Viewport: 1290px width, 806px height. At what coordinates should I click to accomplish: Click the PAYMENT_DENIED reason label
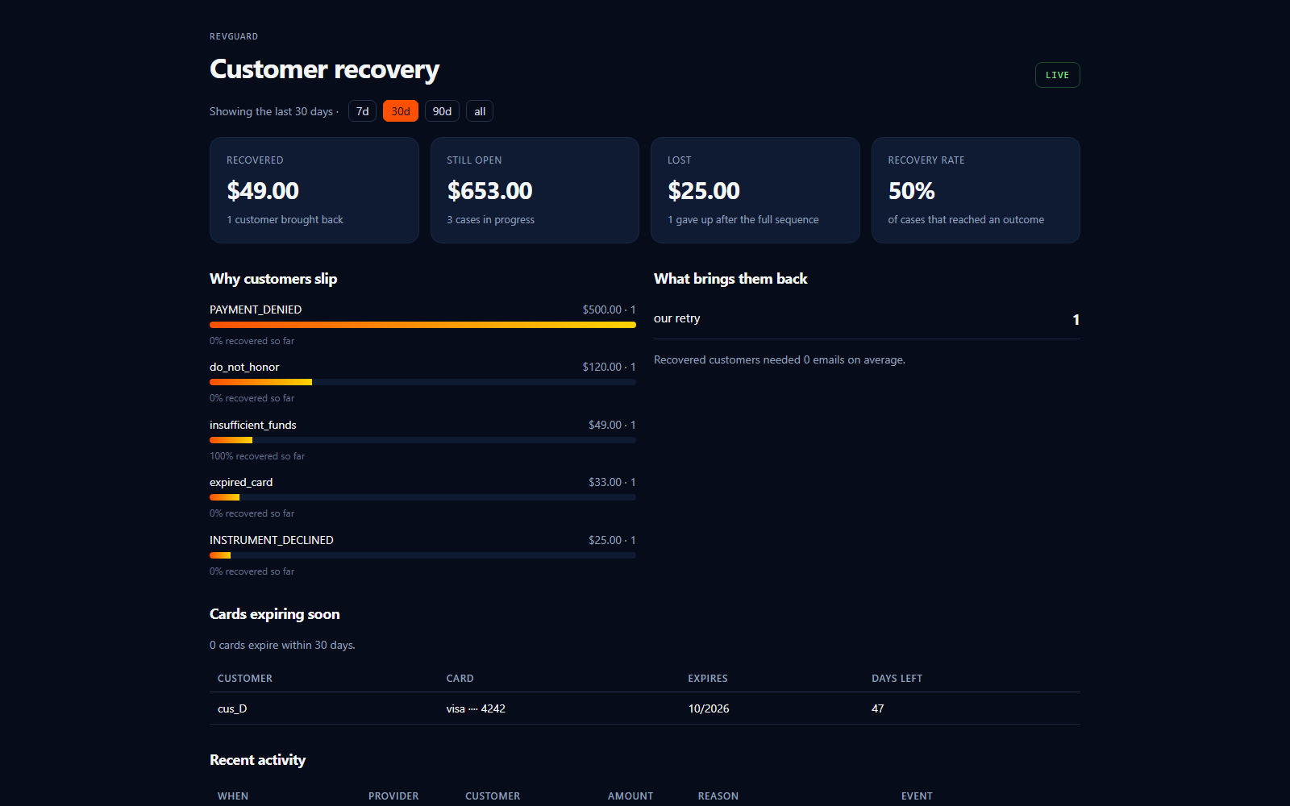point(256,310)
